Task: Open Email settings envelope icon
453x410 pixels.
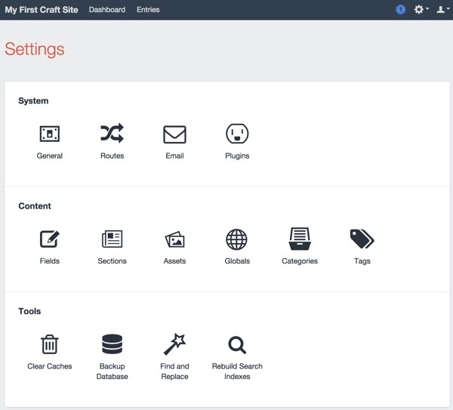Action: [x=174, y=134]
